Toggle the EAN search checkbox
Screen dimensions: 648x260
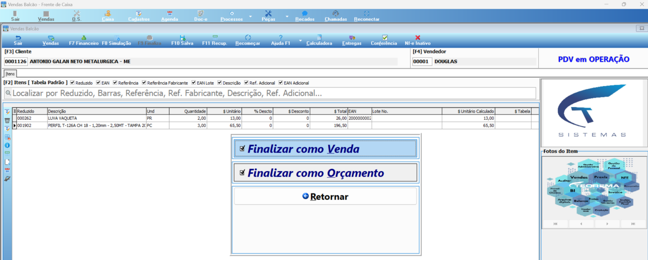(98, 83)
